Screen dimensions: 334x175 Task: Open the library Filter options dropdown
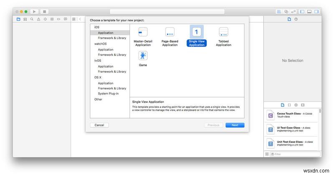pyautogui.click(x=273, y=154)
